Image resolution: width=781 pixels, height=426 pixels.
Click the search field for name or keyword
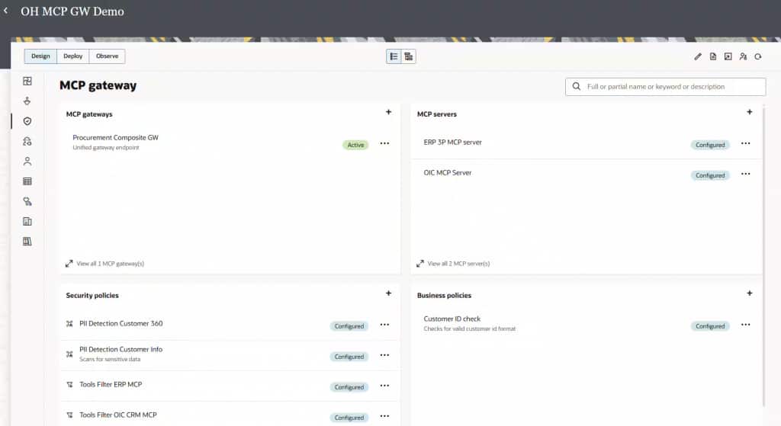coord(665,87)
